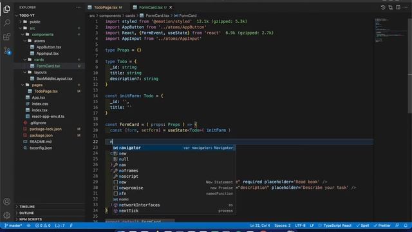Collapse the cards folder
The height and width of the screenshot is (232, 412).
point(39,60)
